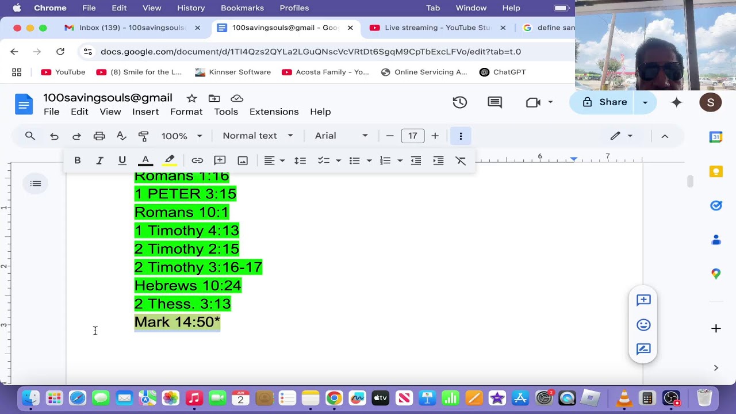Insert a link
The image size is (736, 414).
197,160
